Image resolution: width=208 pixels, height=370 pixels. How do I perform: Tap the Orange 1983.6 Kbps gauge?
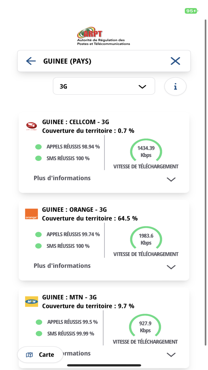click(x=146, y=239)
